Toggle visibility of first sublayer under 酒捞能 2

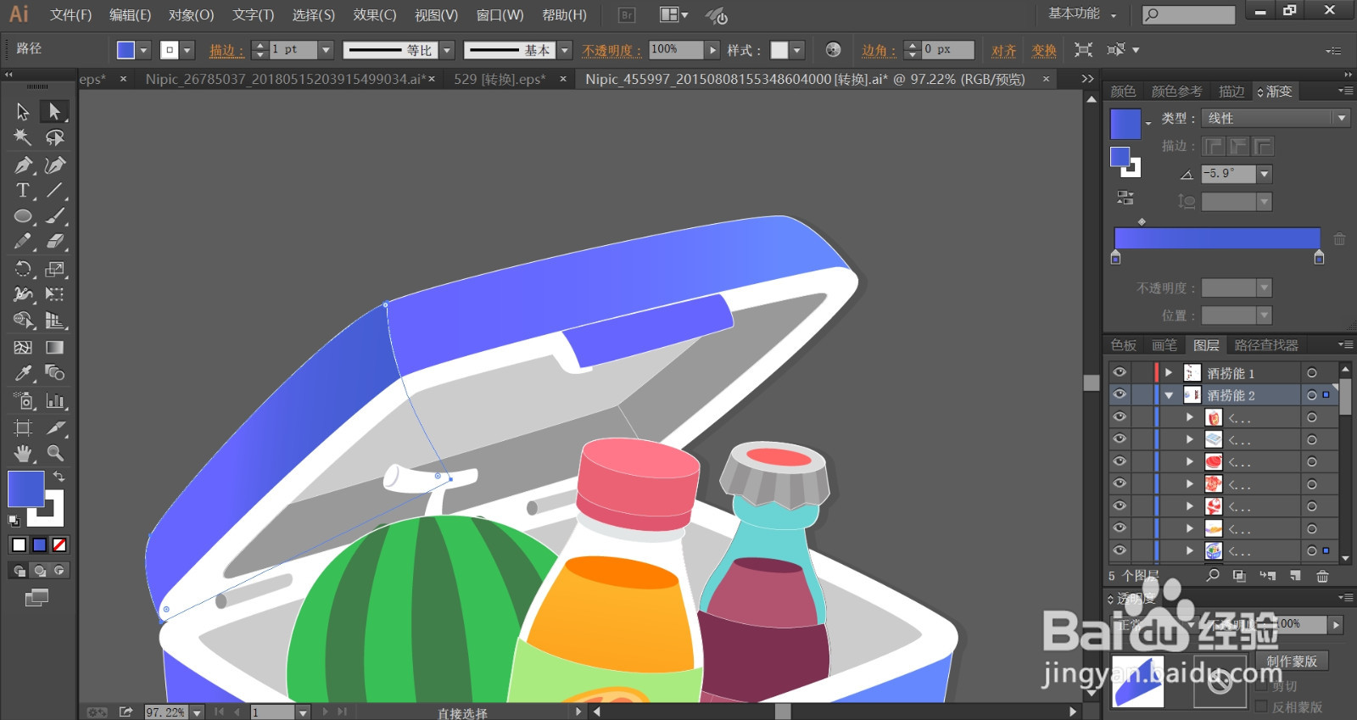point(1120,416)
